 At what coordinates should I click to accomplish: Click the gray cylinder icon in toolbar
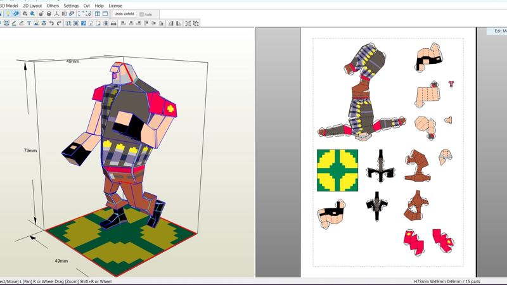tap(49, 14)
